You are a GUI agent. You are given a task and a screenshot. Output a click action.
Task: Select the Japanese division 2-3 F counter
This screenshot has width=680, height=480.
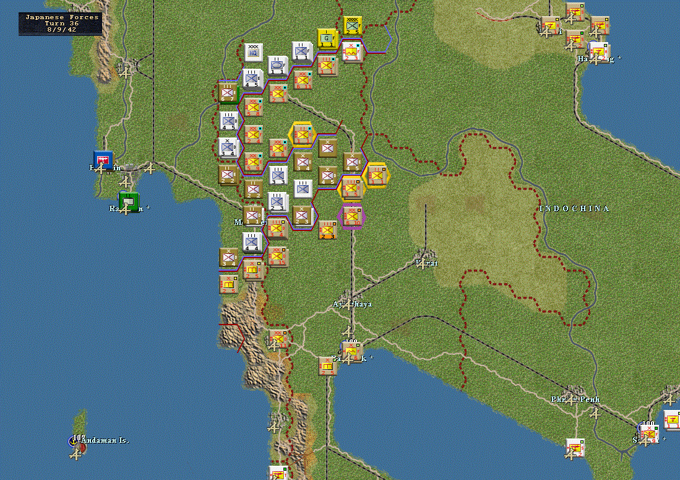click(278, 94)
